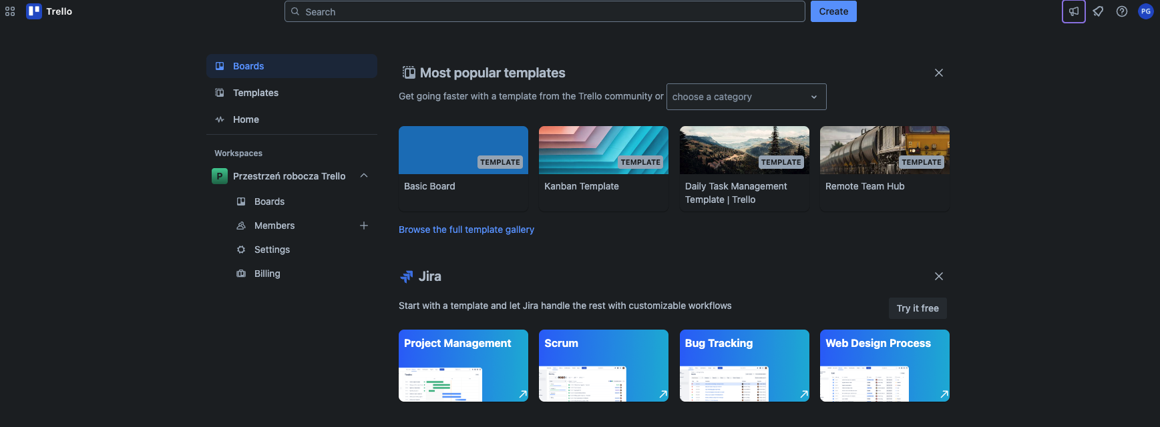Select Boards in the top sidebar
1160x427 pixels.
[x=292, y=66]
